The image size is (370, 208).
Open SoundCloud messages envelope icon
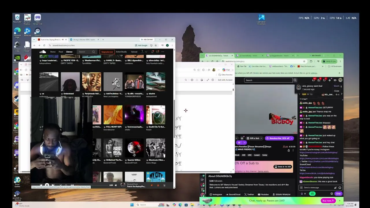158,52
